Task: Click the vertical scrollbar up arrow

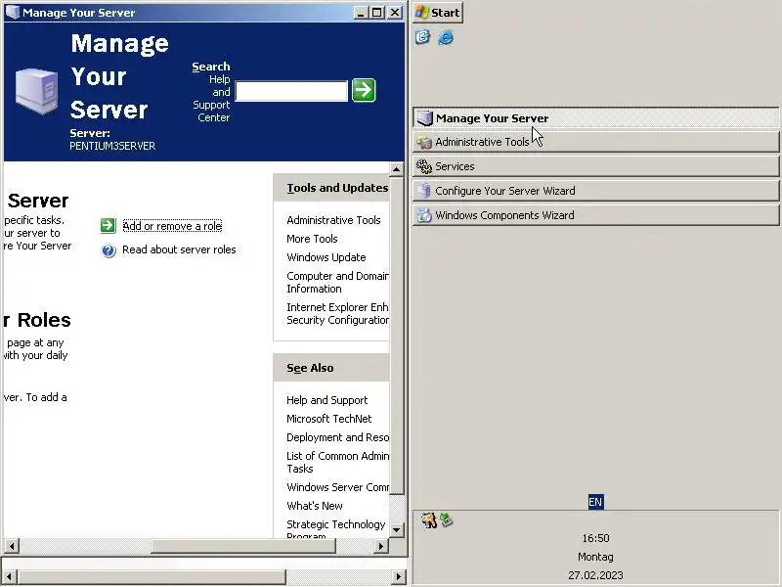Action: click(x=396, y=169)
